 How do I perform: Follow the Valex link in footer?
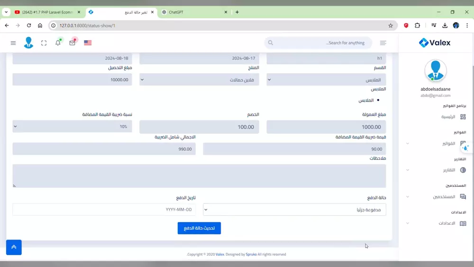pos(220,254)
